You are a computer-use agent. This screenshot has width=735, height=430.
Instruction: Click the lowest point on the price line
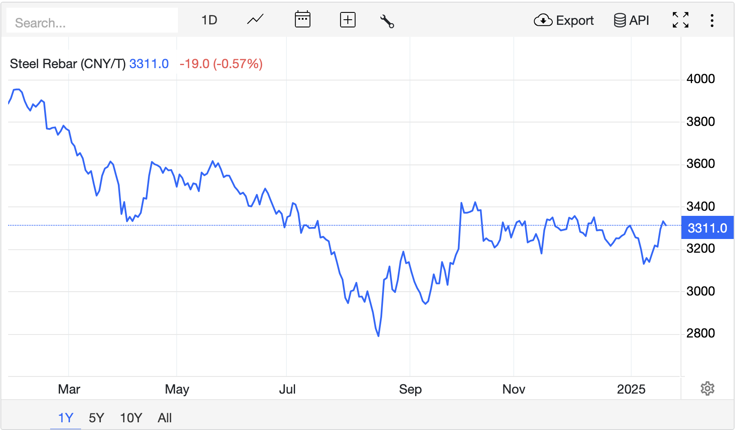(x=378, y=336)
